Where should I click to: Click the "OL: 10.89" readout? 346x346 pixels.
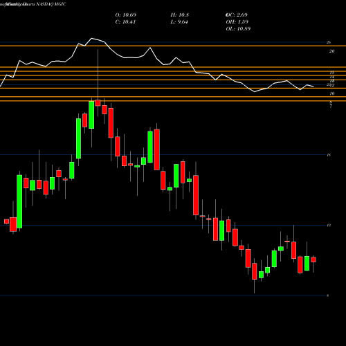[x=238, y=29]
